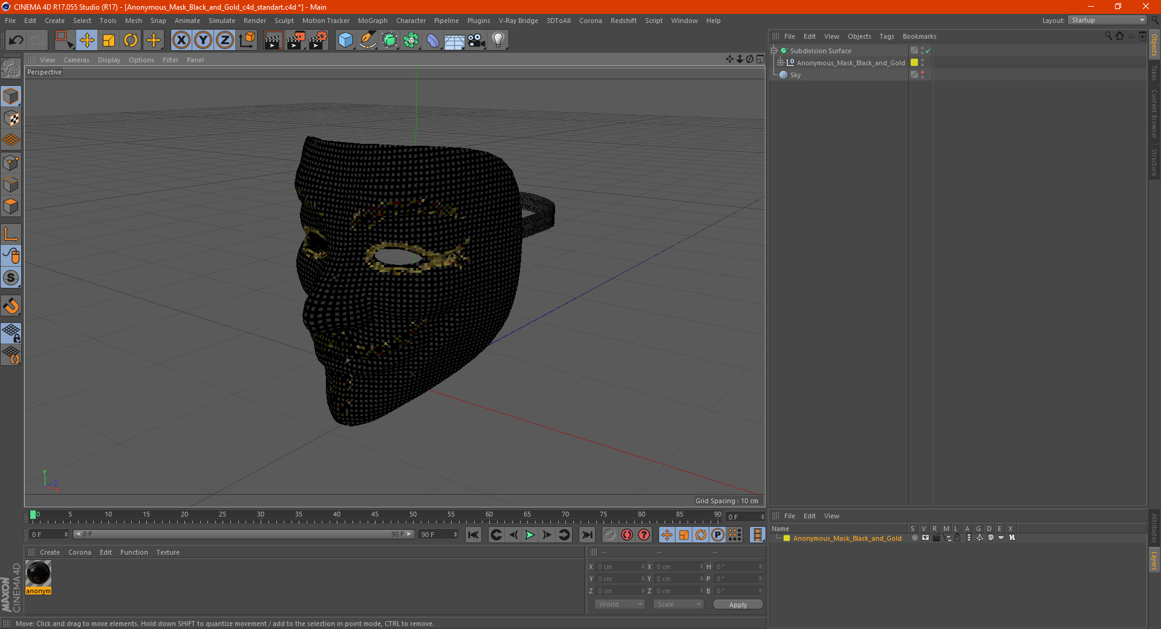Open the Tags menu in Object Manager
The height and width of the screenshot is (629, 1161).
click(886, 36)
